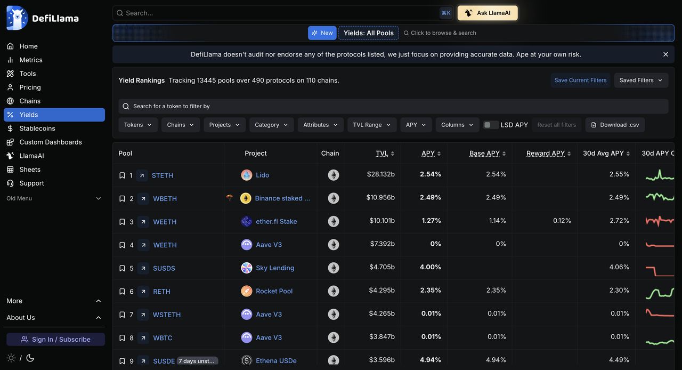Viewport: 682px width, 370px height.
Task: Open Tools in sidebar
Action: coord(54,74)
